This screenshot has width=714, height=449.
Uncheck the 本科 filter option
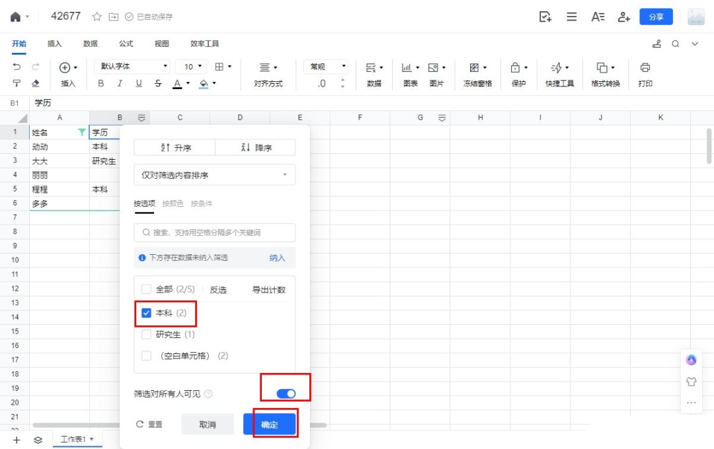[x=146, y=313]
